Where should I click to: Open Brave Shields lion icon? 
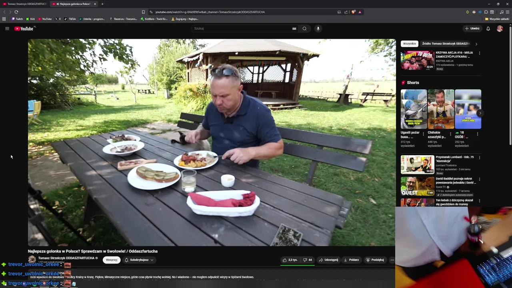pos(353,12)
